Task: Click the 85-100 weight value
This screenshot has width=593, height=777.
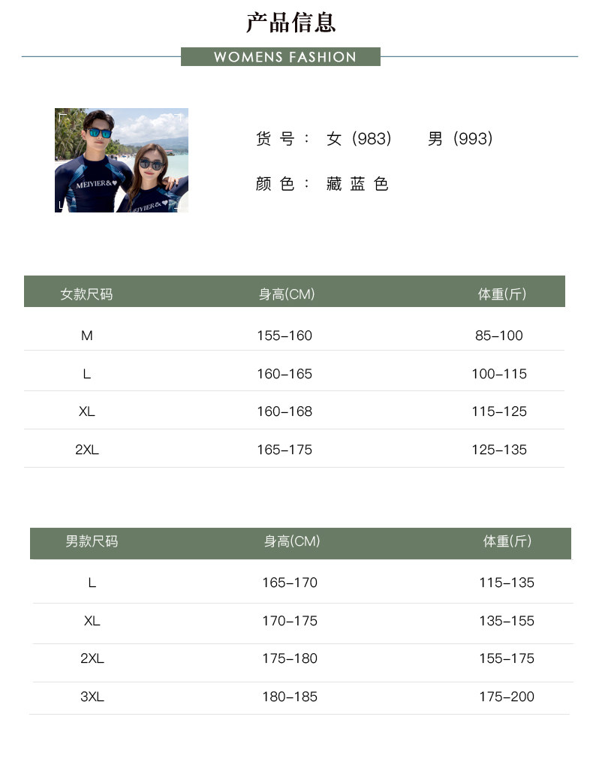Action: point(499,336)
